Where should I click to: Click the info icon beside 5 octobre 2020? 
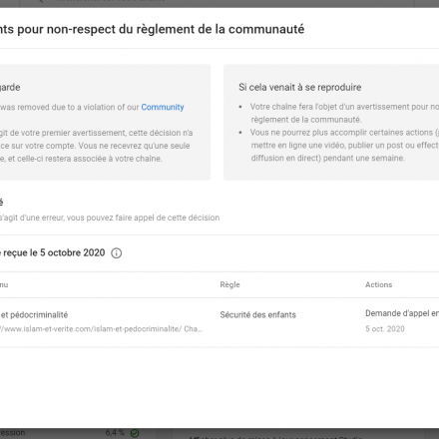click(117, 253)
